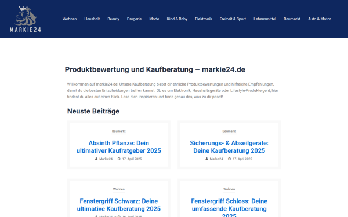Click date 17. April 2025 under Absinth Pflanze
The image size is (348, 217).
click(x=132, y=159)
